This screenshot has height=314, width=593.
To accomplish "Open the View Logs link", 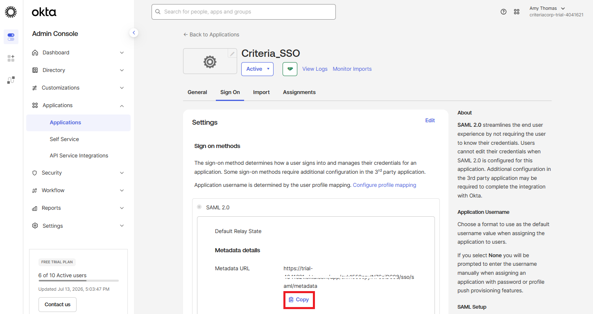I will coord(315,69).
